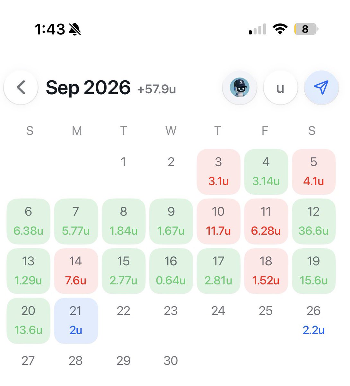Tap the cellular signal bars icon
Image resolution: width=350 pixels, height=386 pixels.
tap(258, 29)
